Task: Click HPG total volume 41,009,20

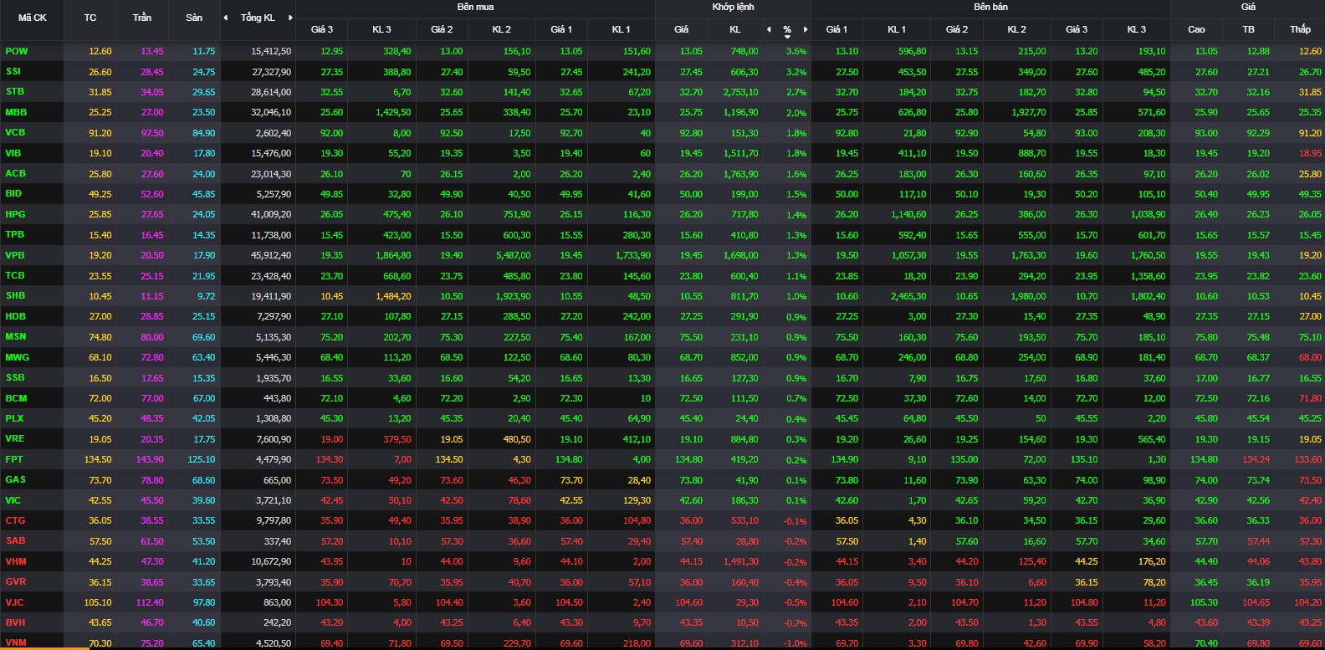Action: (271, 214)
